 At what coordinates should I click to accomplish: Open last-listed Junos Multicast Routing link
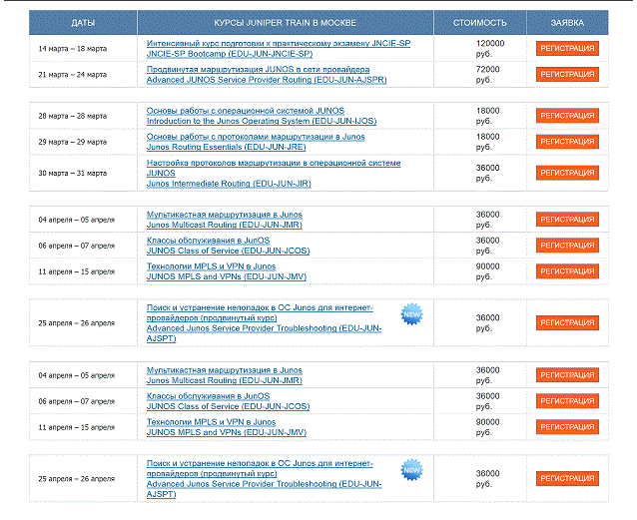coord(225,380)
